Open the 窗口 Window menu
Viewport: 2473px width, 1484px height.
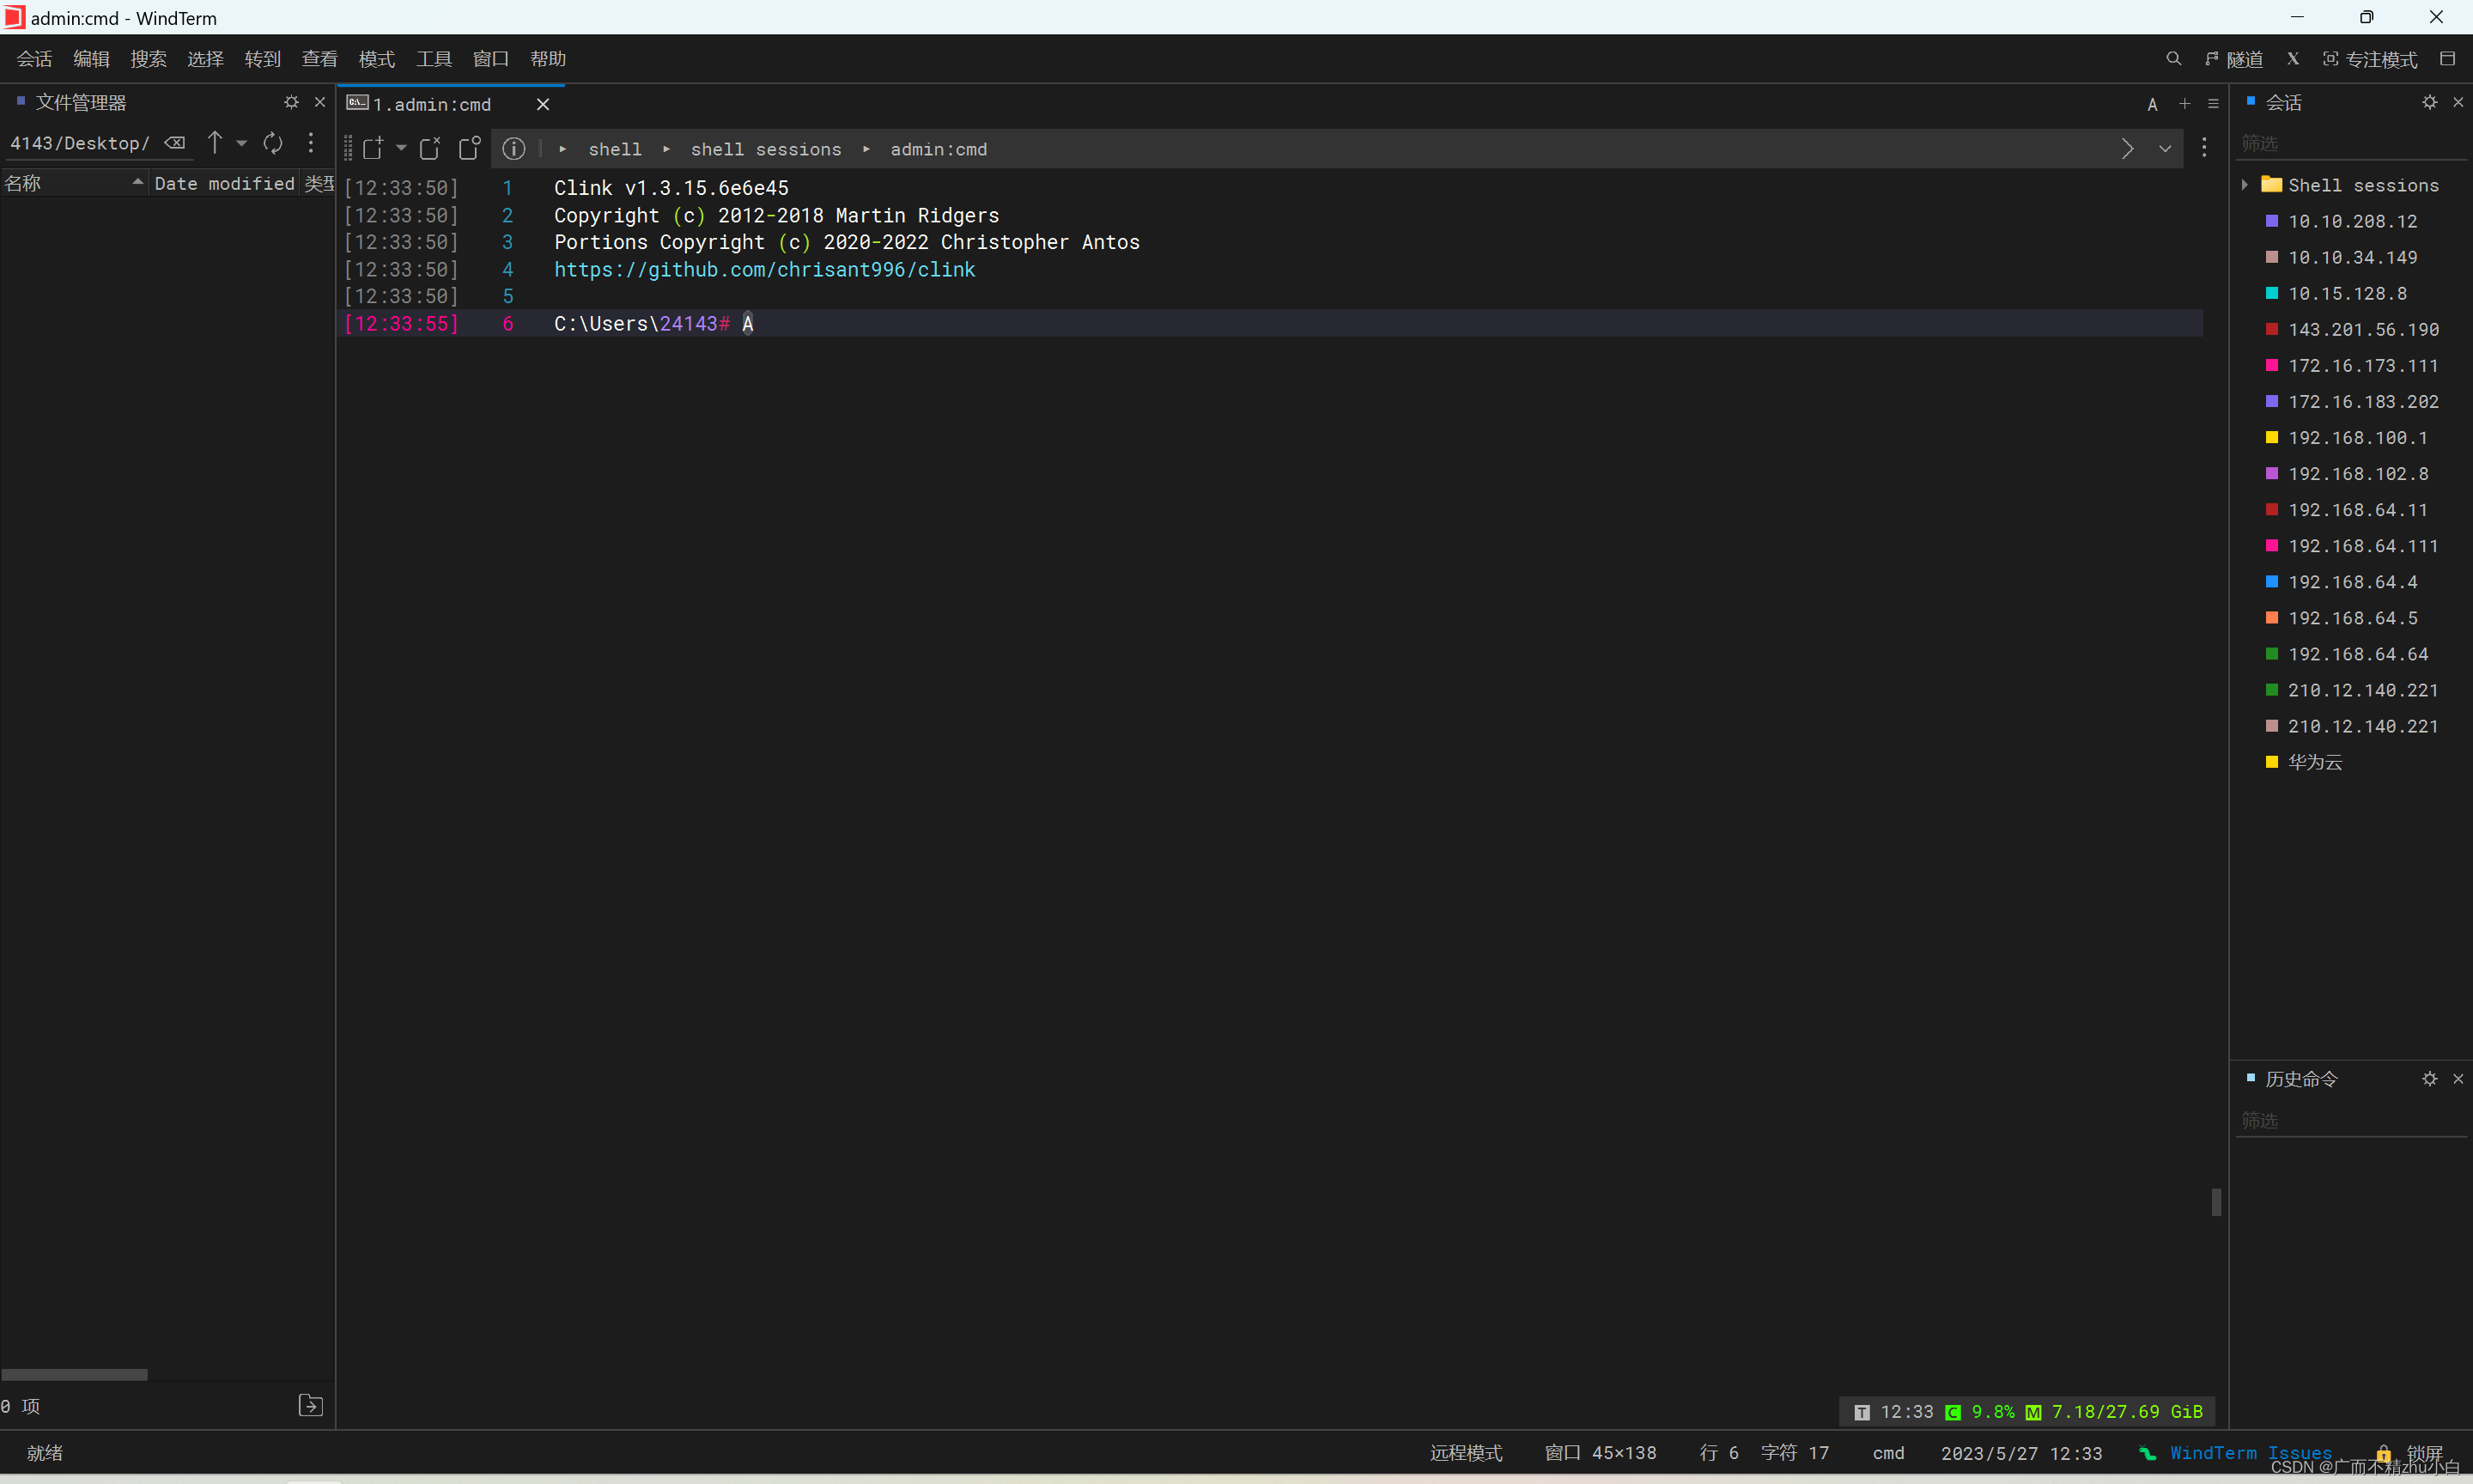point(493,58)
